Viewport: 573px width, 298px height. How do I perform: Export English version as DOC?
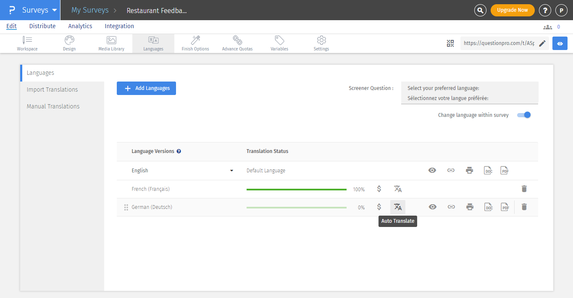488,171
